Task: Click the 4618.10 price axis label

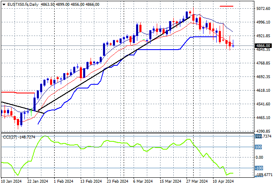Action: (x=263, y=90)
